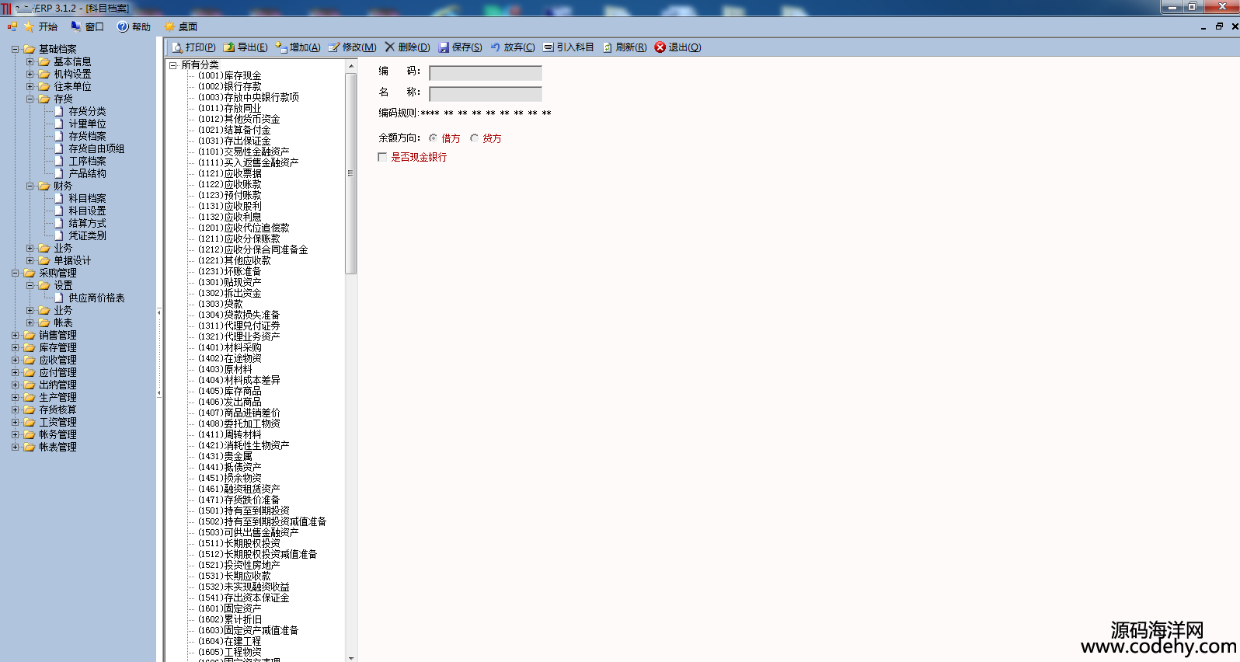Click the 引入科目 button
The image size is (1240, 662).
[569, 47]
